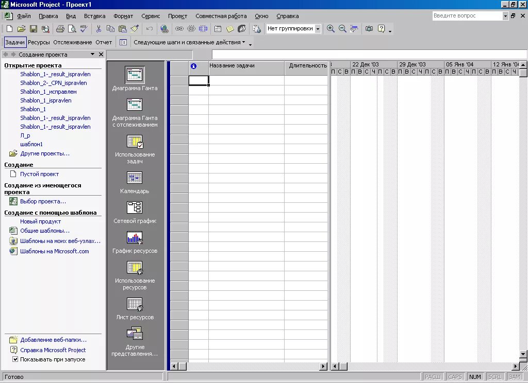Open the Сетевой график view
Image resolution: width=528 pixels, height=383 pixels.
pos(135,212)
